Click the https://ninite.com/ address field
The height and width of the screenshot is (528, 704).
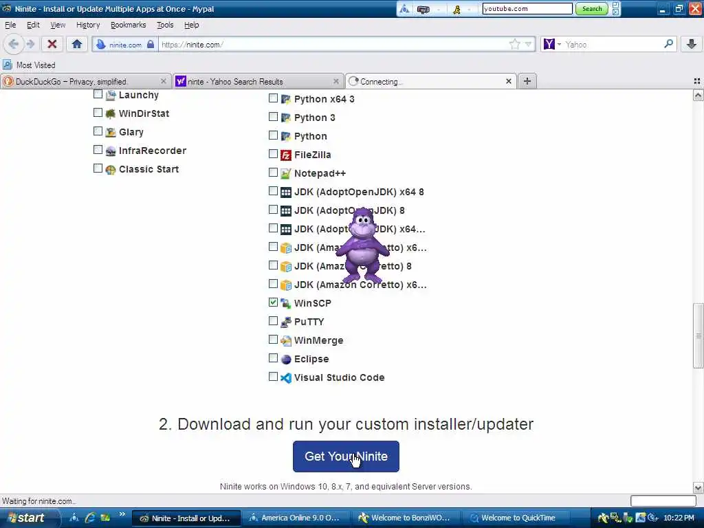pos(334,45)
